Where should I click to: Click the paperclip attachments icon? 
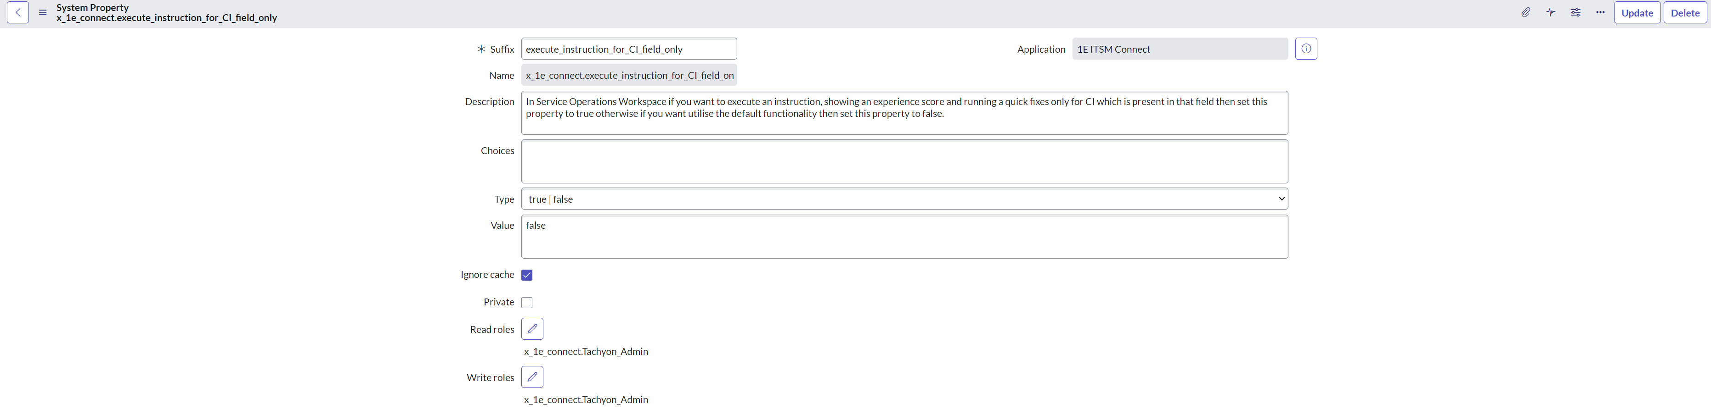pos(1526,12)
